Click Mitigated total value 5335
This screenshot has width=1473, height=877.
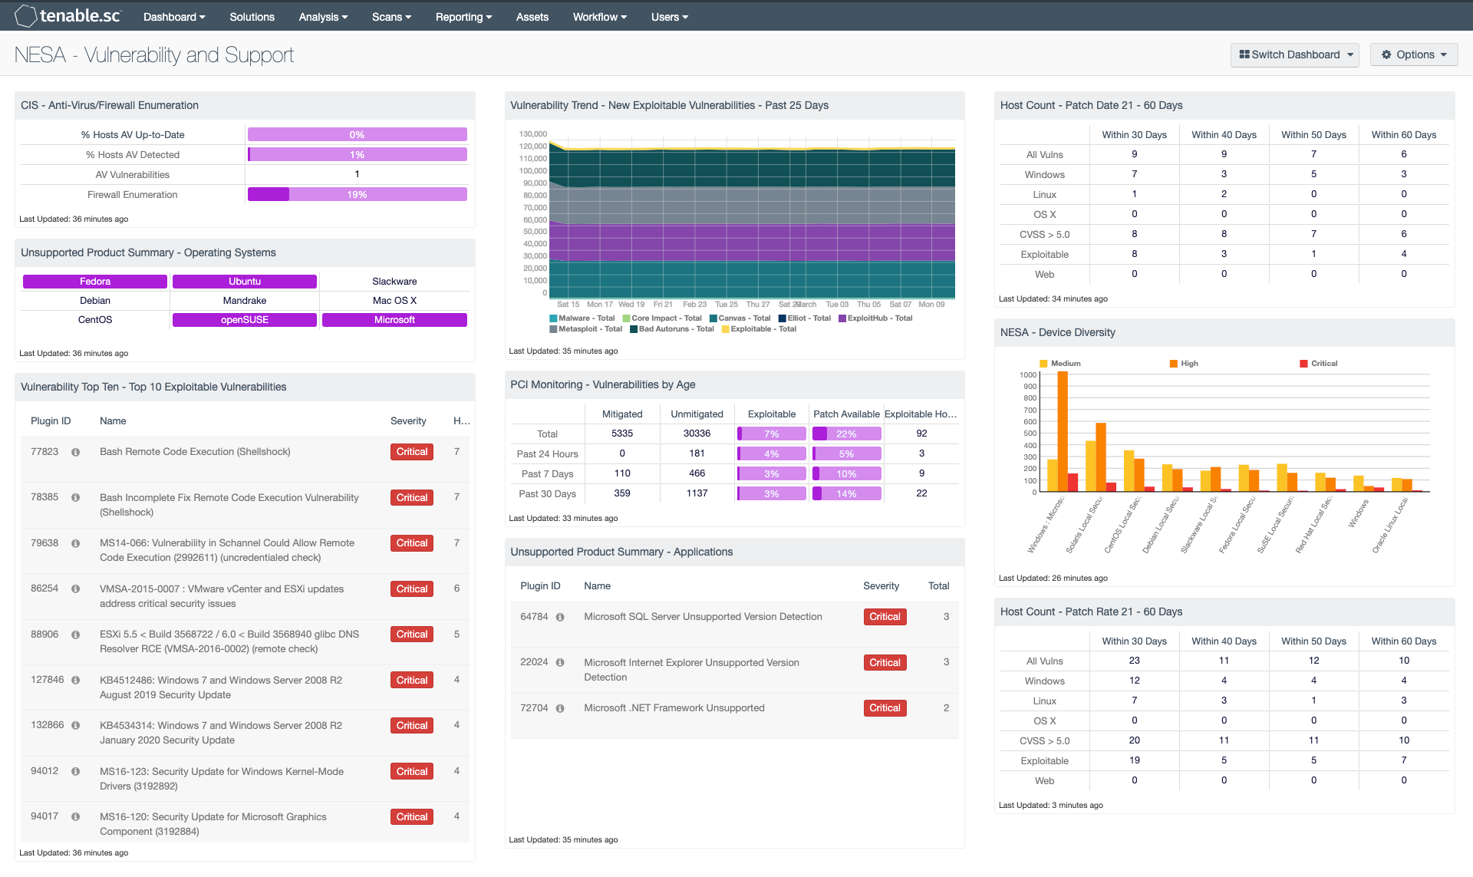coord(622,434)
